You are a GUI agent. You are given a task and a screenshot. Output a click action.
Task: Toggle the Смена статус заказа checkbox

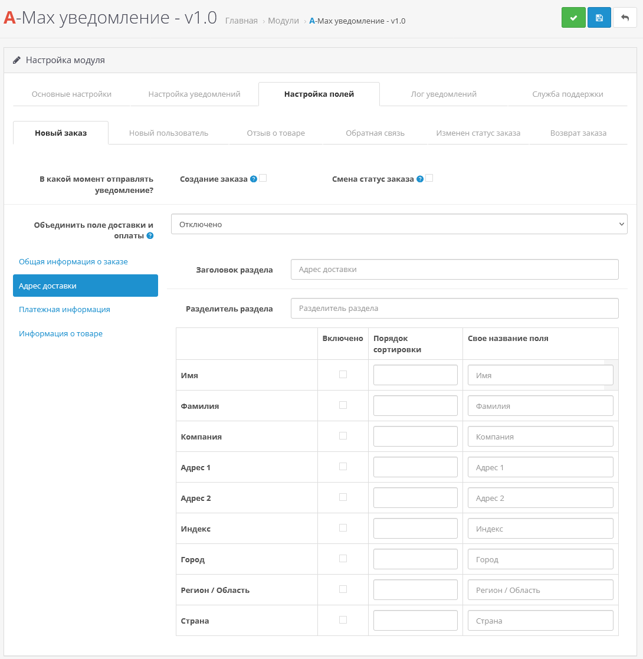(x=429, y=178)
